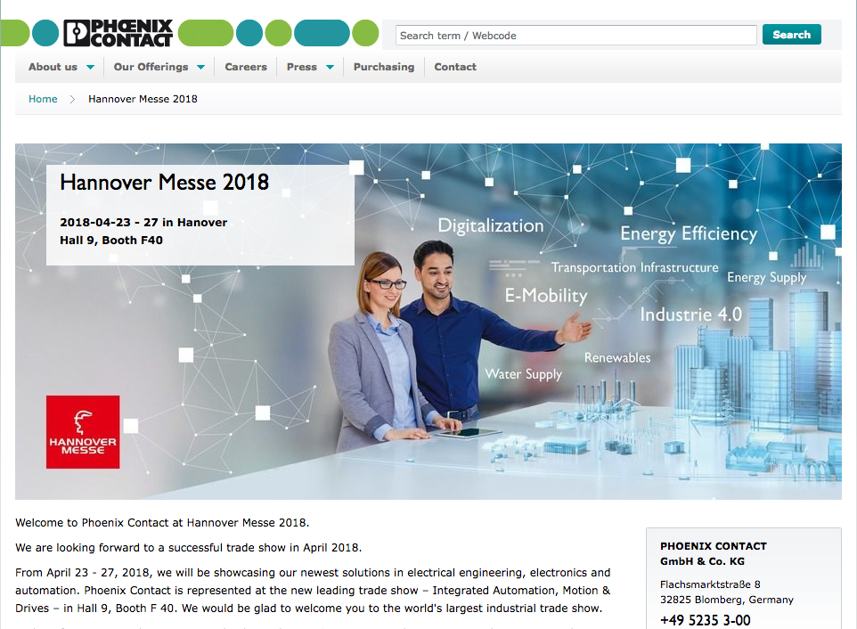Click the Water Supply banner label
857x629 pixels.
(524, 374)
